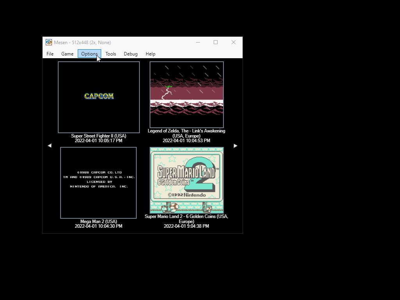Open the Help menu

coord(150,54)
